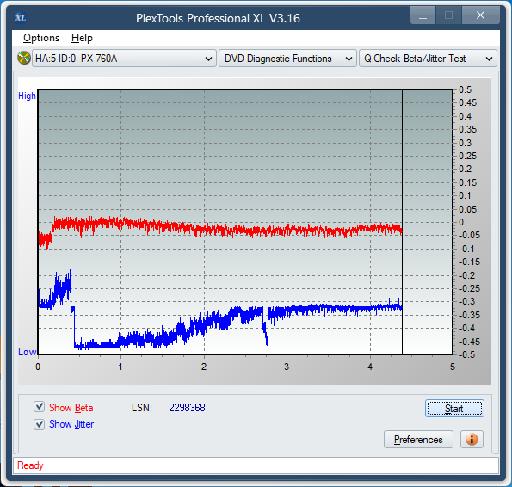The image size is (512, 487).
Task: Click the LSN value 2298368
Action: click(187, 407)
